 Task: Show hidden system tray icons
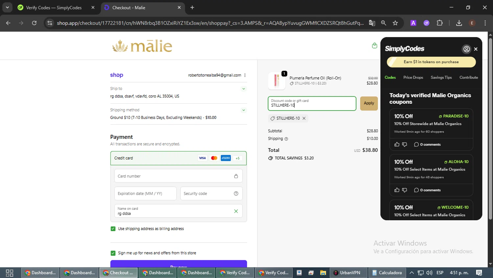(x=411, y=273)
